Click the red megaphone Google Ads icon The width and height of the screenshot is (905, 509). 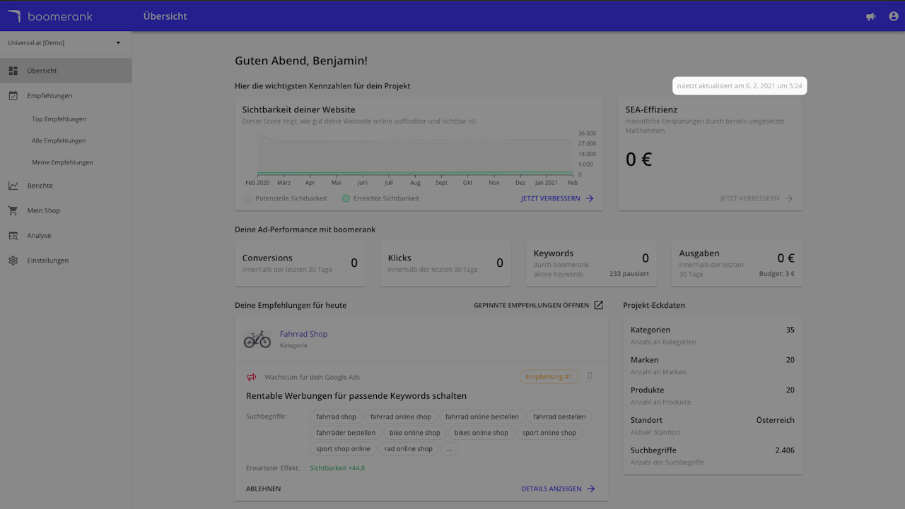[251, 377]
